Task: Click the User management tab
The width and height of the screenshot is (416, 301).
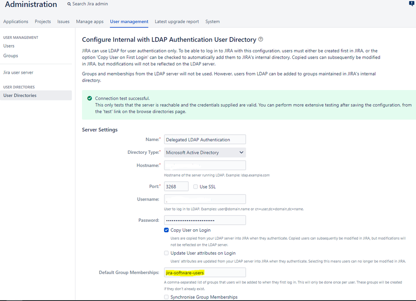Action: pyautogui.click(x=129, y=22)
